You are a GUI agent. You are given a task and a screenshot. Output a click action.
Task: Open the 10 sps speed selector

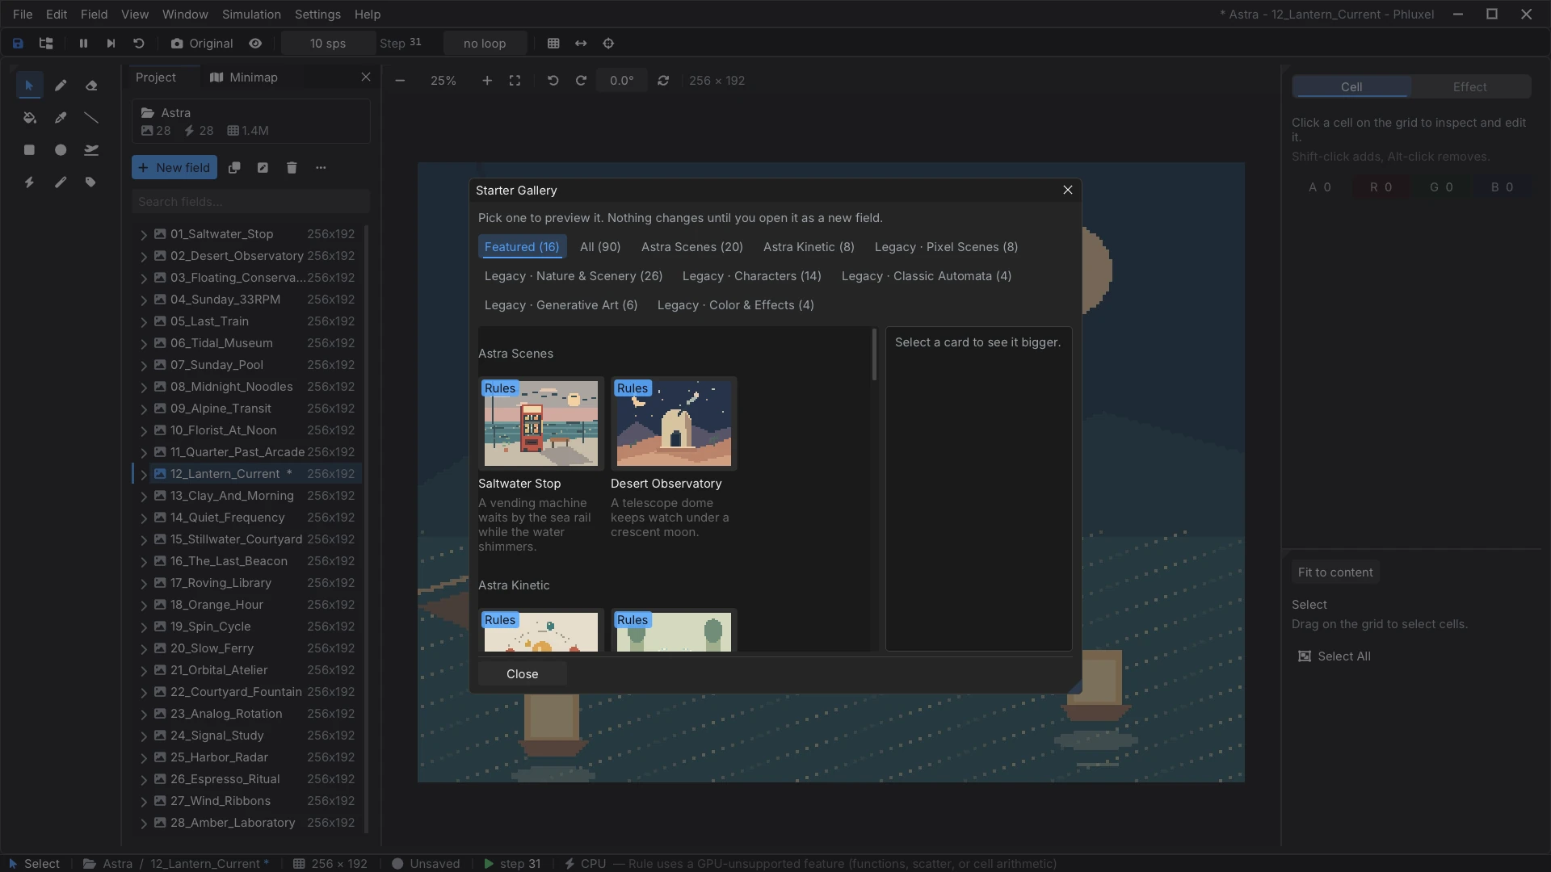328,44
